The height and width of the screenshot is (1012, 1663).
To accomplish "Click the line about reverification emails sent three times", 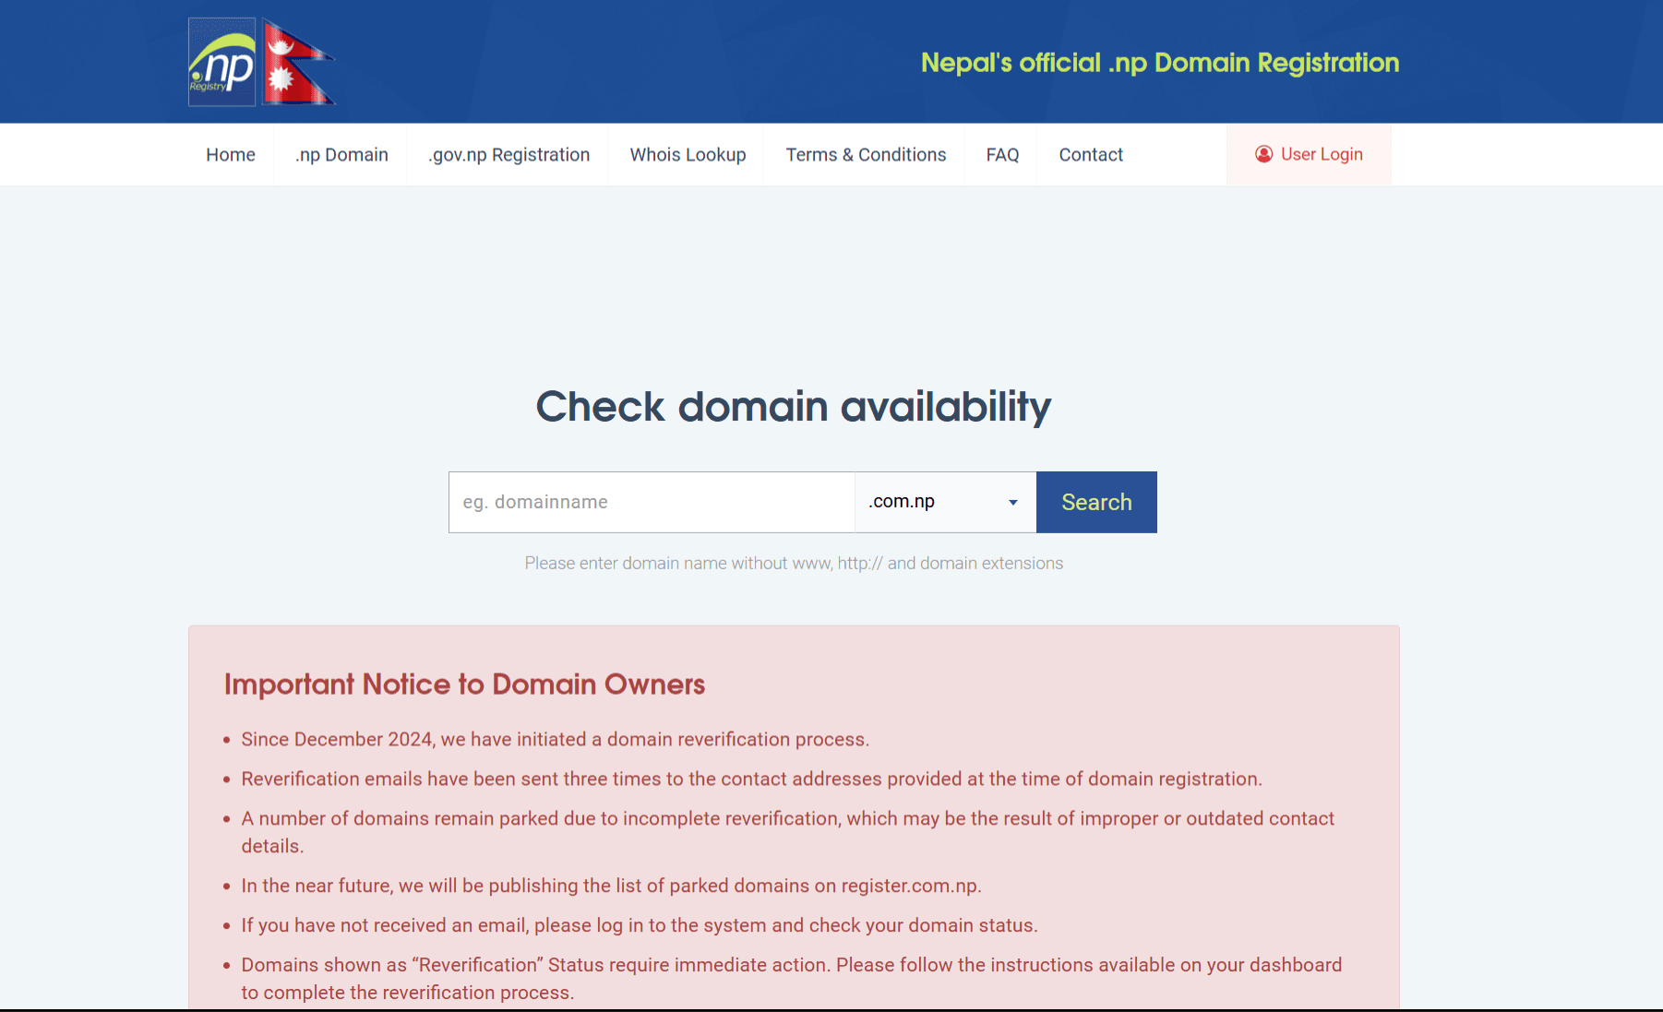I will point(751,779).
